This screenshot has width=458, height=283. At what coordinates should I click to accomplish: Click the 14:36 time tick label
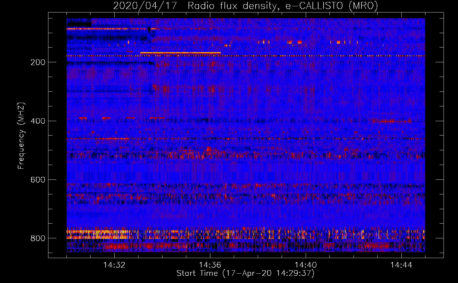[x=210, y=265]
